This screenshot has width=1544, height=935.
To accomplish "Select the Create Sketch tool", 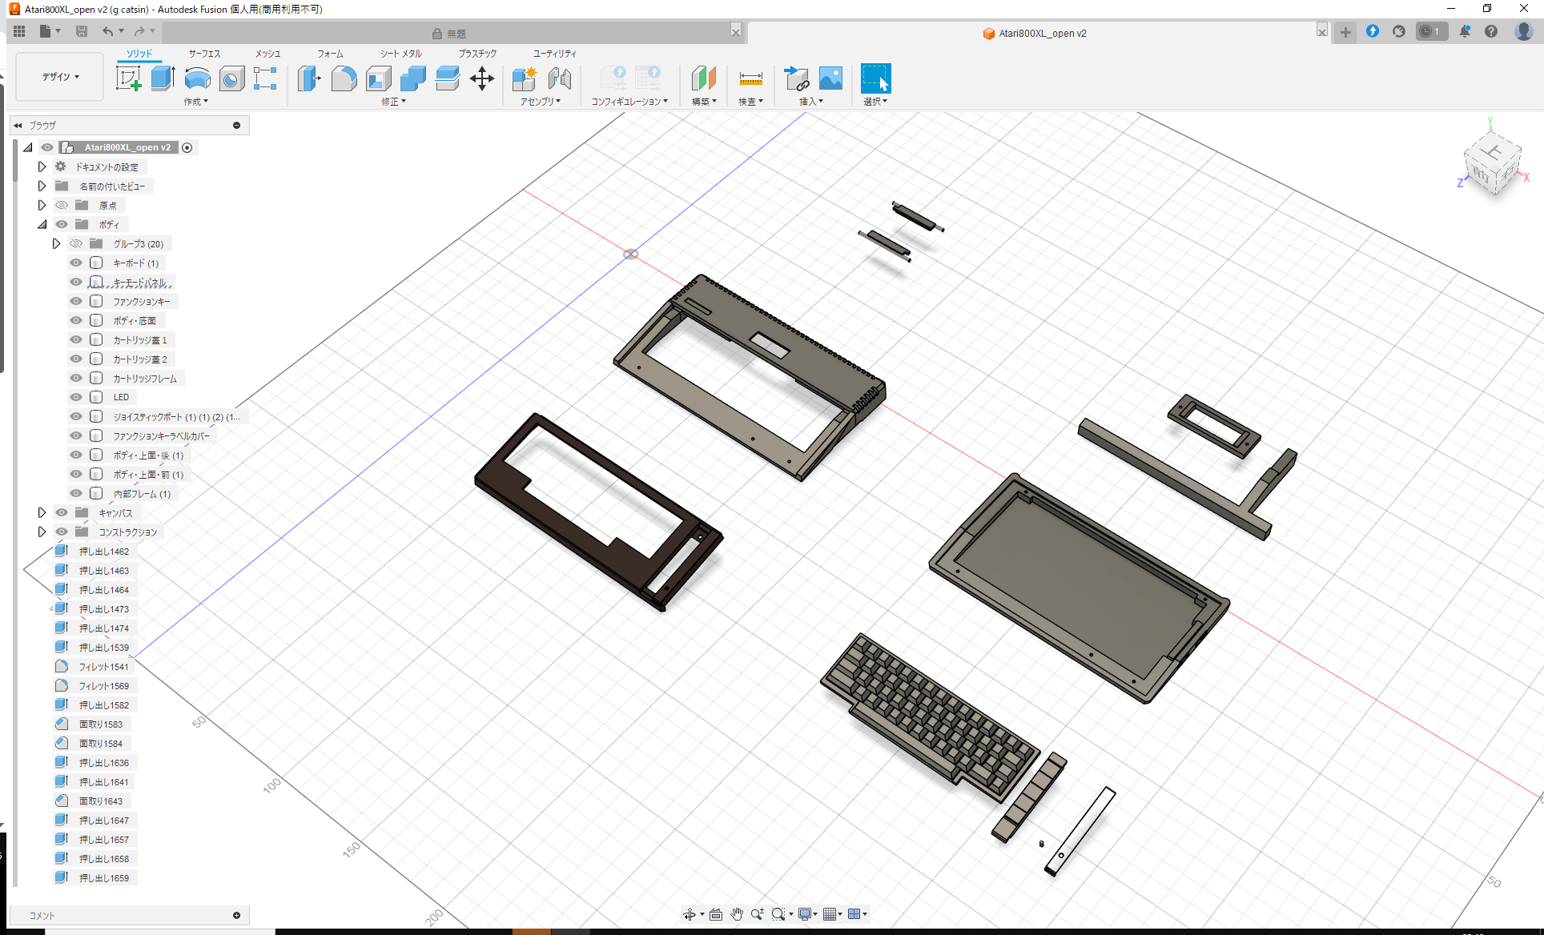I will (128, 78).
